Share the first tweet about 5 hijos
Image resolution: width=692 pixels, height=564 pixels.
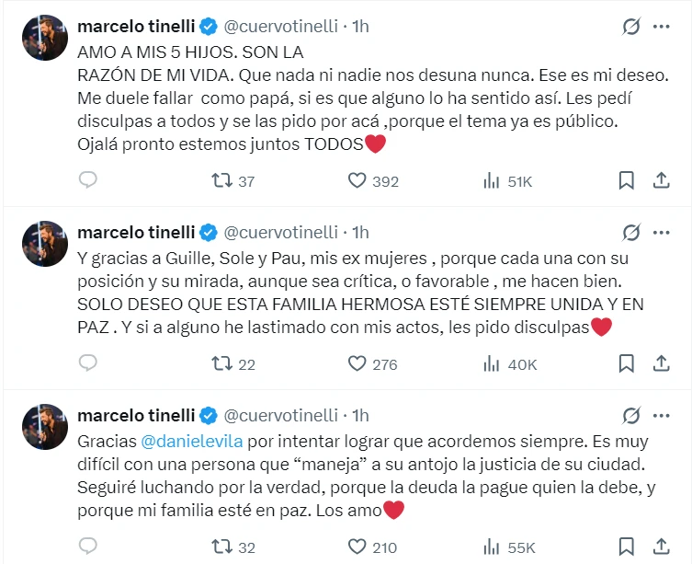point(660,181)
